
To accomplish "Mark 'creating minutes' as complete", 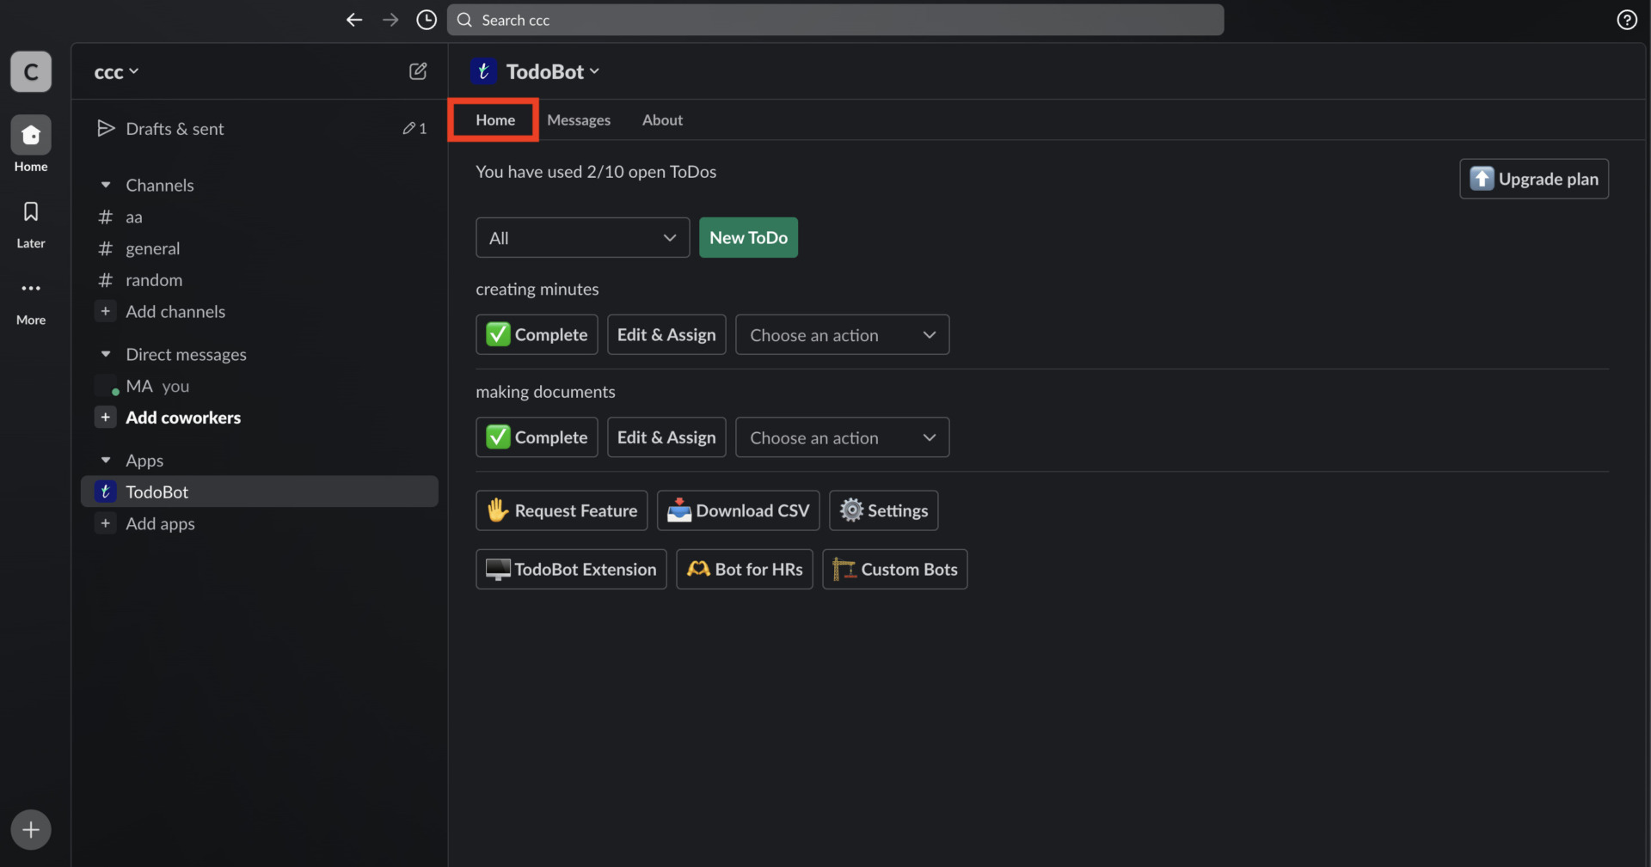I will pos(536,334).
